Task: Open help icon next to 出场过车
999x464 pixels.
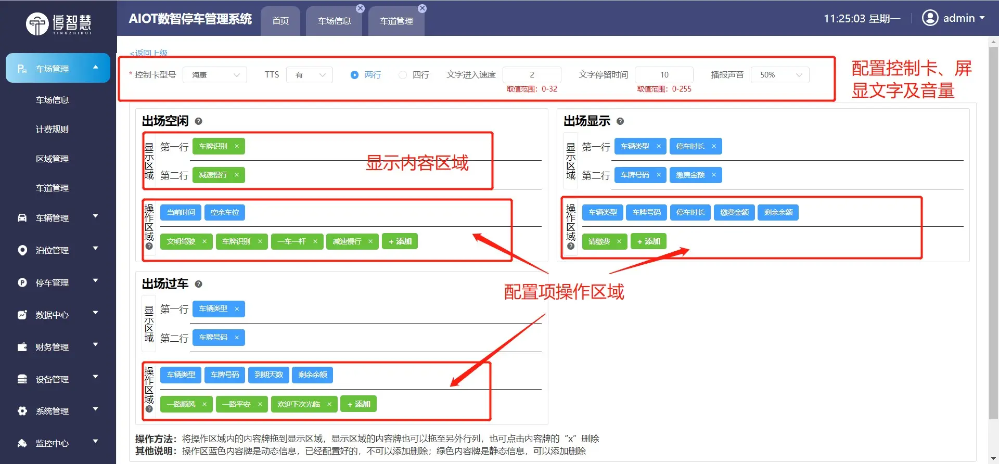Action: 198,284
